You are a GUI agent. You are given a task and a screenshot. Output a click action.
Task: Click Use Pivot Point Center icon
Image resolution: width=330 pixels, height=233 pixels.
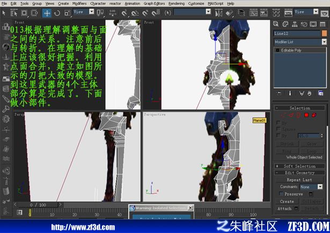point(100,13)
